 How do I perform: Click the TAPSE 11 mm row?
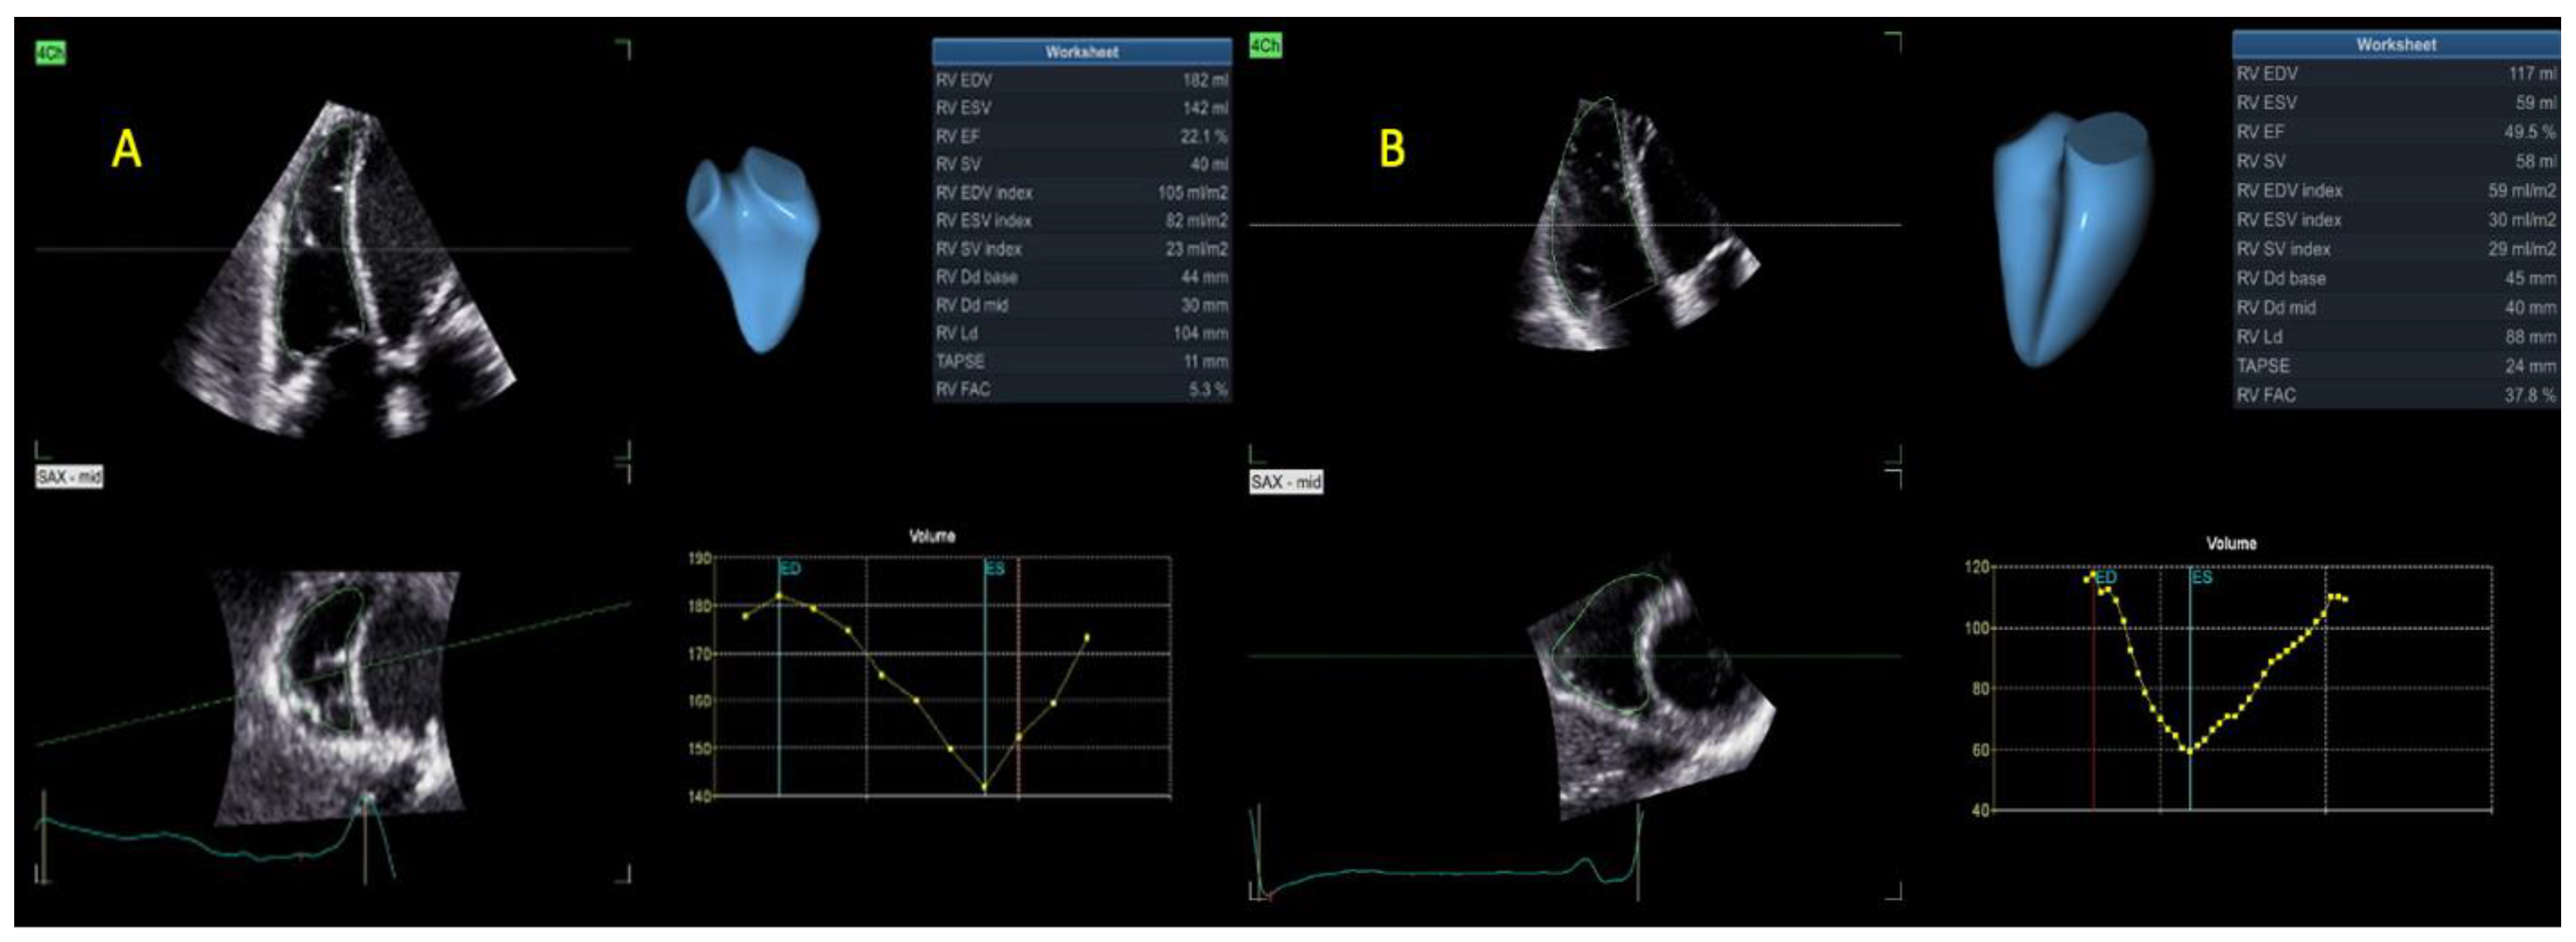pyautogui.click(x=1081, y=362)
